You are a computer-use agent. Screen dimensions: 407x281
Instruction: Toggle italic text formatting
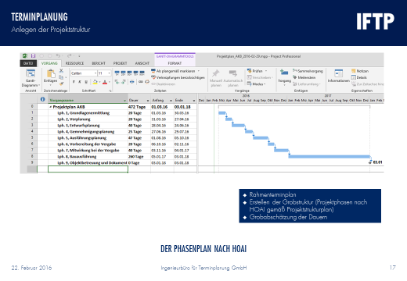point(80,82)
